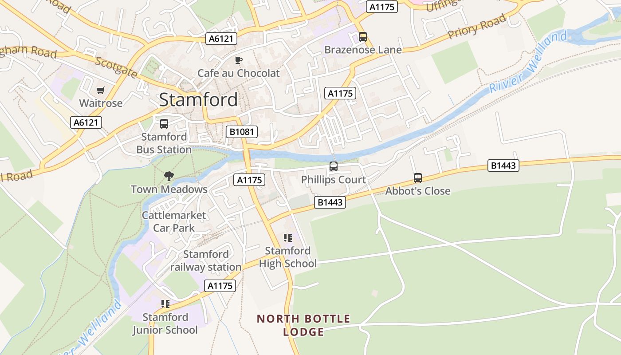Select the B1081 road shield
Image resolution: width=621 pixels, height=355 pixels.
pyautogui.click(x=242, y=132)
